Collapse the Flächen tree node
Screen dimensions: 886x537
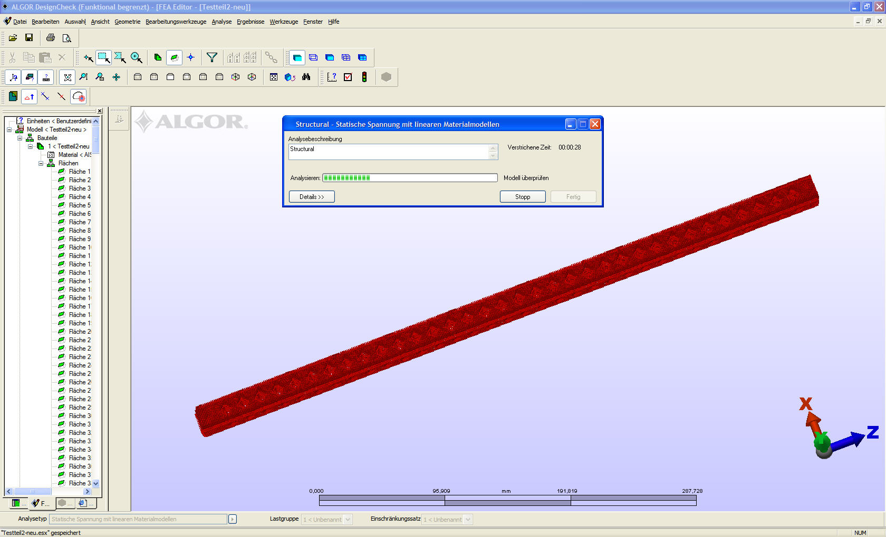[41, 163]
